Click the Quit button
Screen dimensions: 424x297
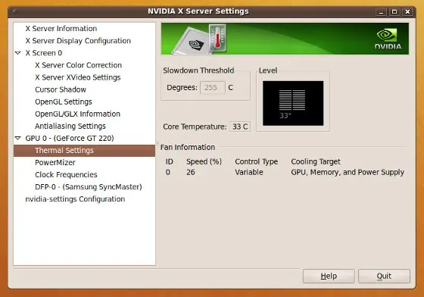[384, 276]
